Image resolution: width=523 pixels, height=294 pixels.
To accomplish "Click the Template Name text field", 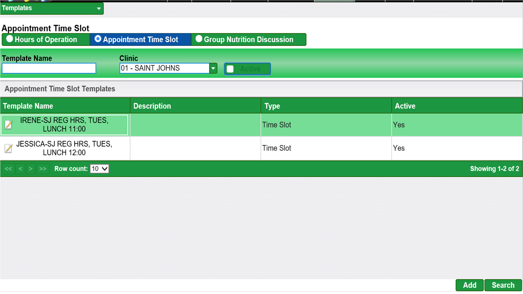I will point(49,68).
